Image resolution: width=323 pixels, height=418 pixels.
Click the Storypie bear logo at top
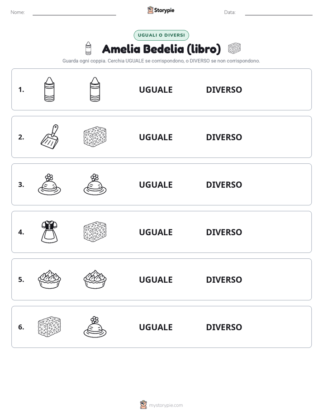(151, 10)
